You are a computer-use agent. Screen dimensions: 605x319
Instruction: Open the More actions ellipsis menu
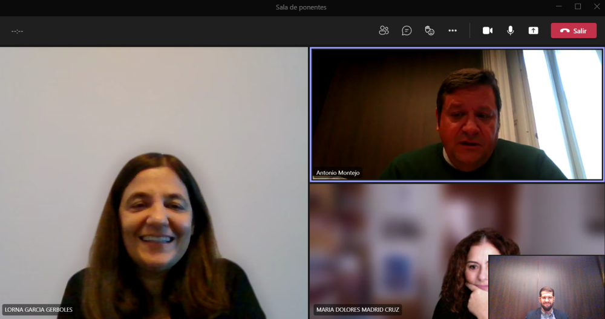point(453,30)
